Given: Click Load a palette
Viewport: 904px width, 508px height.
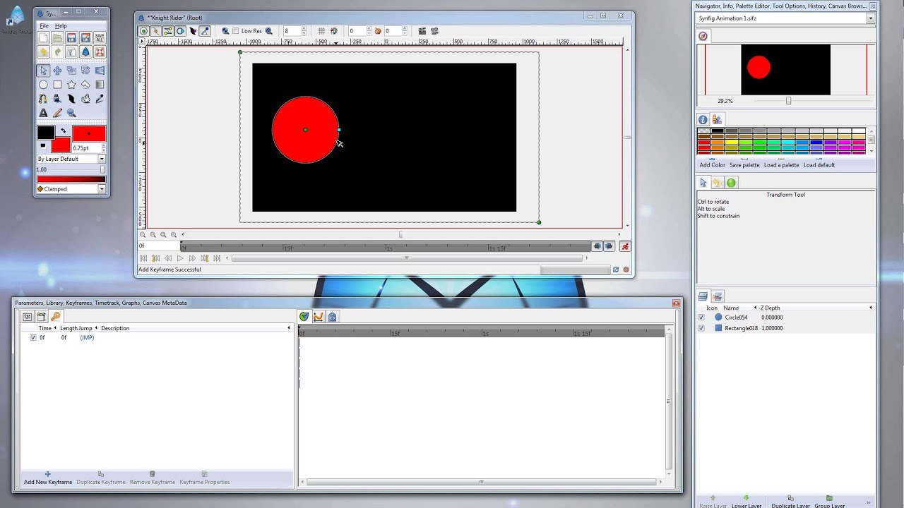Looking at the screenshot, I should coord(781,165).
